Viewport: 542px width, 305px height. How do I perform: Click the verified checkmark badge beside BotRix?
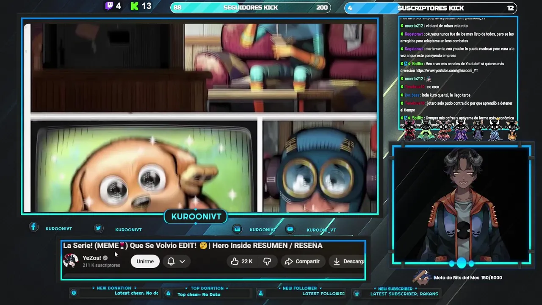tap(409, 64)
